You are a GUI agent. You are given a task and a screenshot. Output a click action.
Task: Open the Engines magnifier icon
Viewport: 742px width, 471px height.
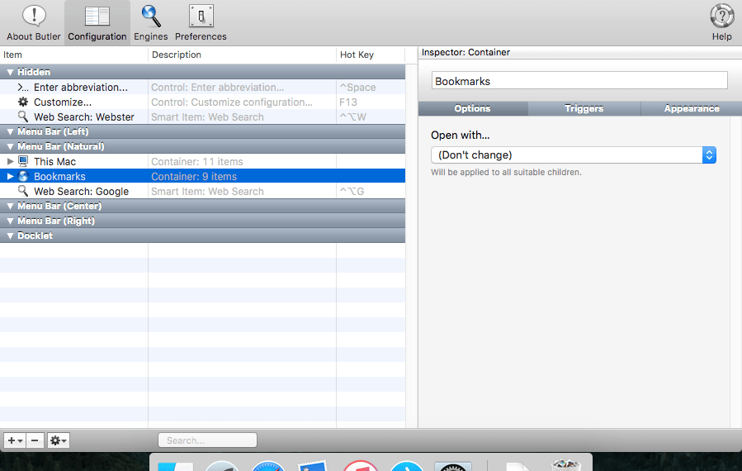tap(151, 17)
